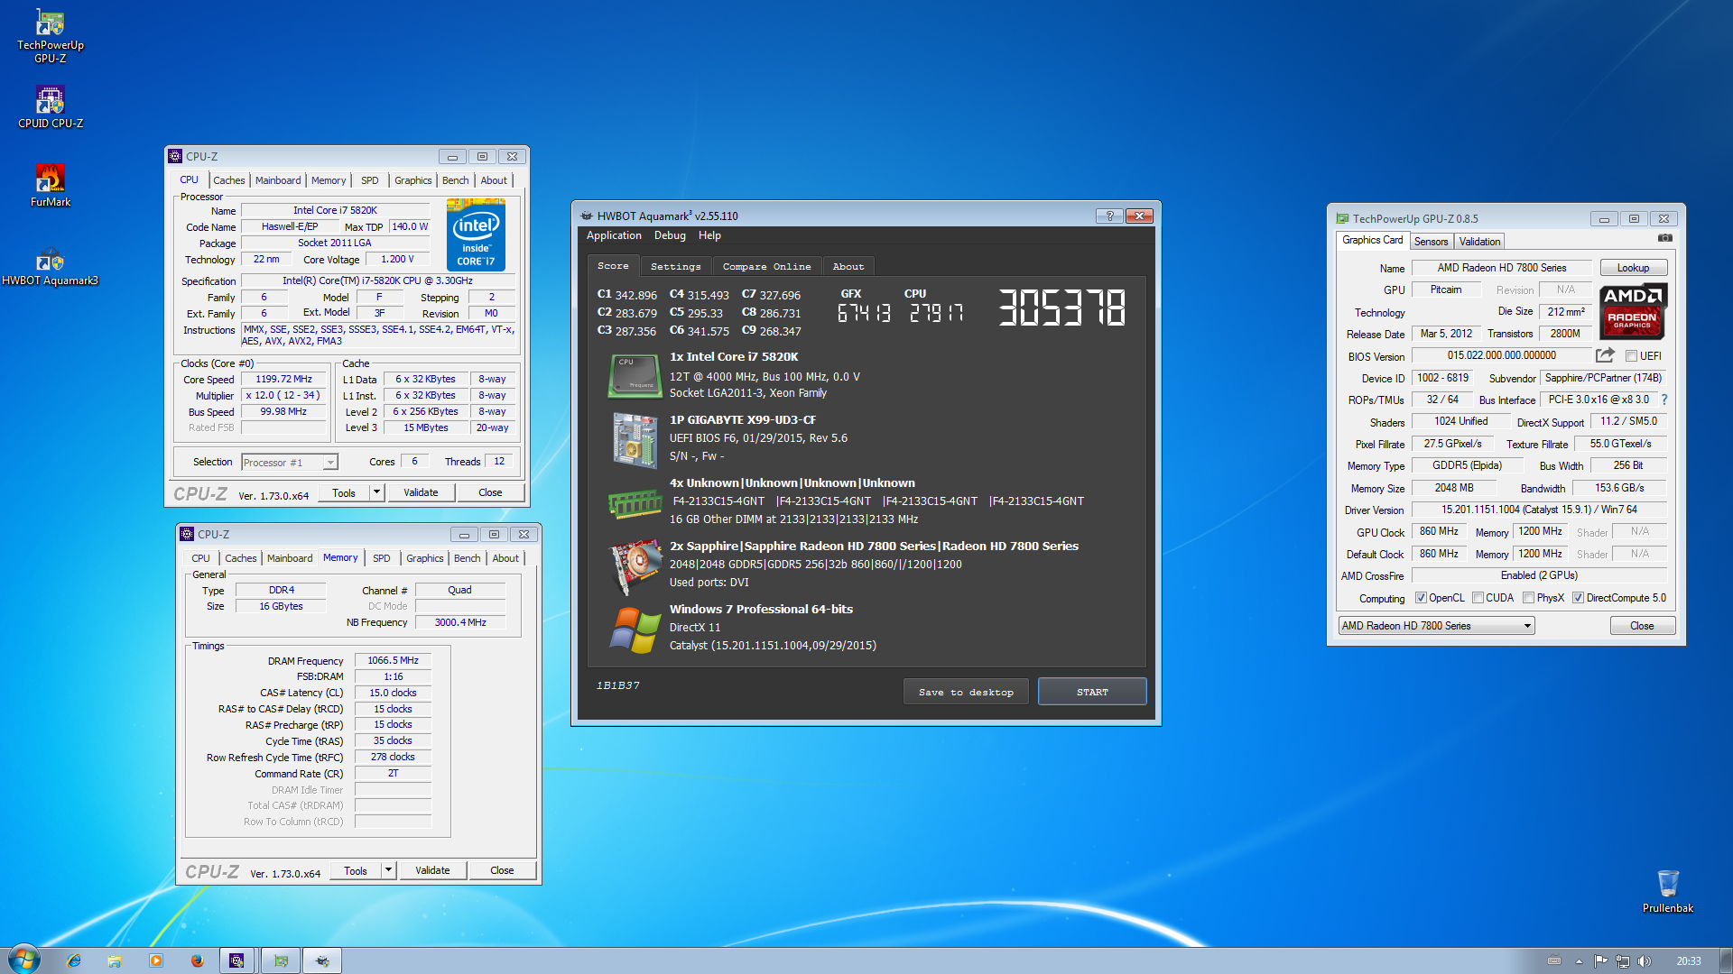Open SPD tab in lower CPU-Z window
The image size is (1733, 974).
tap(382, 558)
